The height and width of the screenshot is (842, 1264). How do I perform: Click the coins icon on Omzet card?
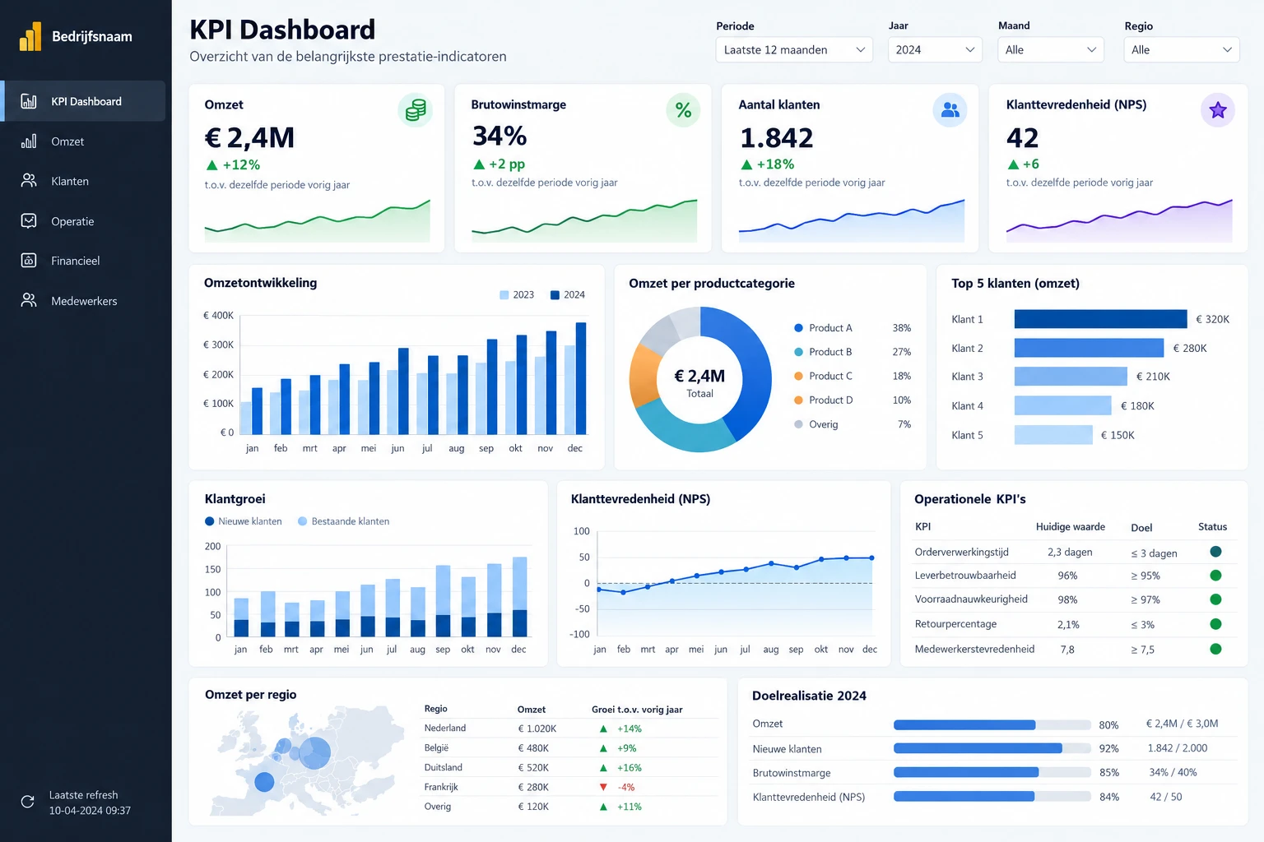pyautogui.click(x=416, y=110)
